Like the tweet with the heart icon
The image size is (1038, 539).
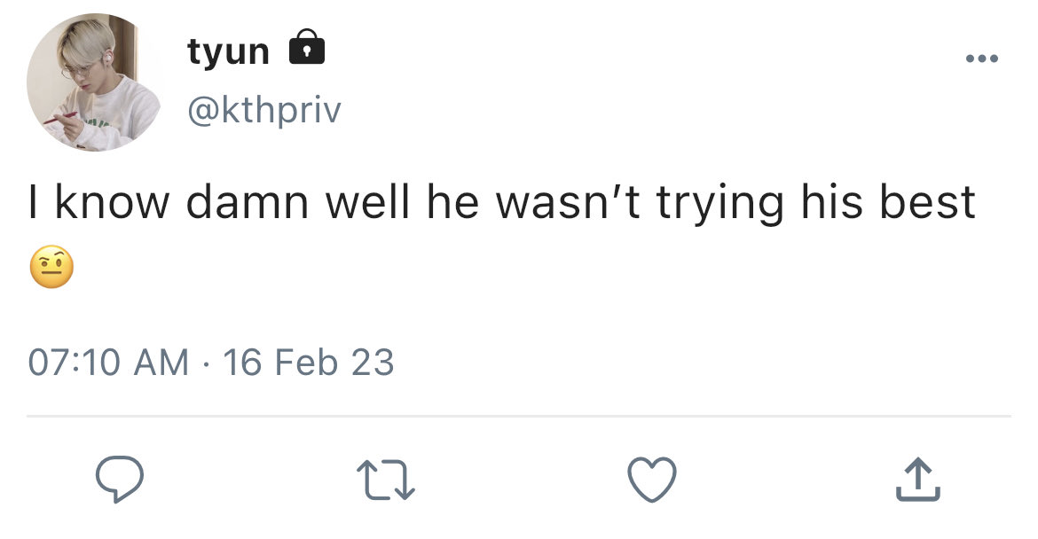click(652, 480)
